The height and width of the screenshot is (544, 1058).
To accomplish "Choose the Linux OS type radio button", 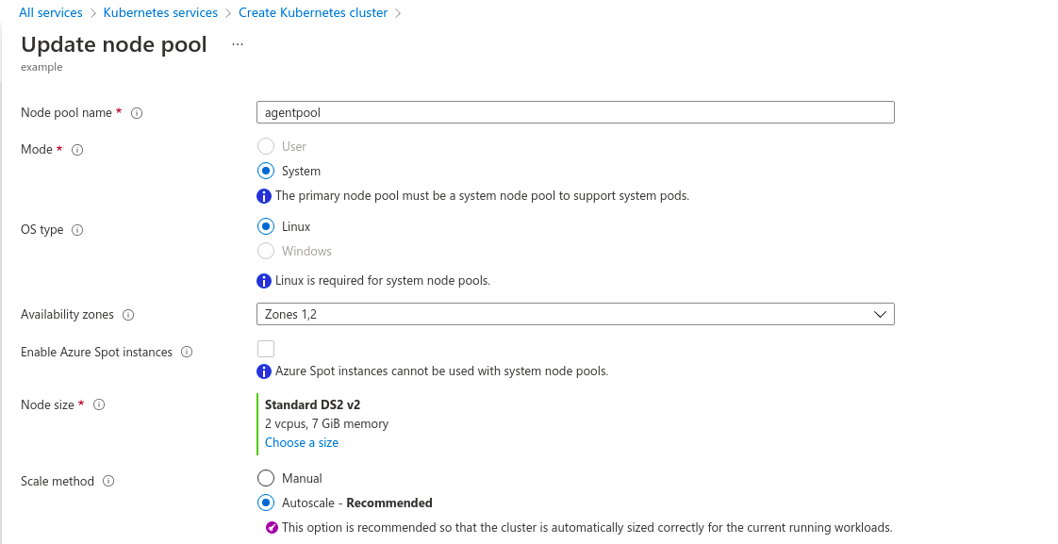I will pyautogui.click(x=266, y=227).
